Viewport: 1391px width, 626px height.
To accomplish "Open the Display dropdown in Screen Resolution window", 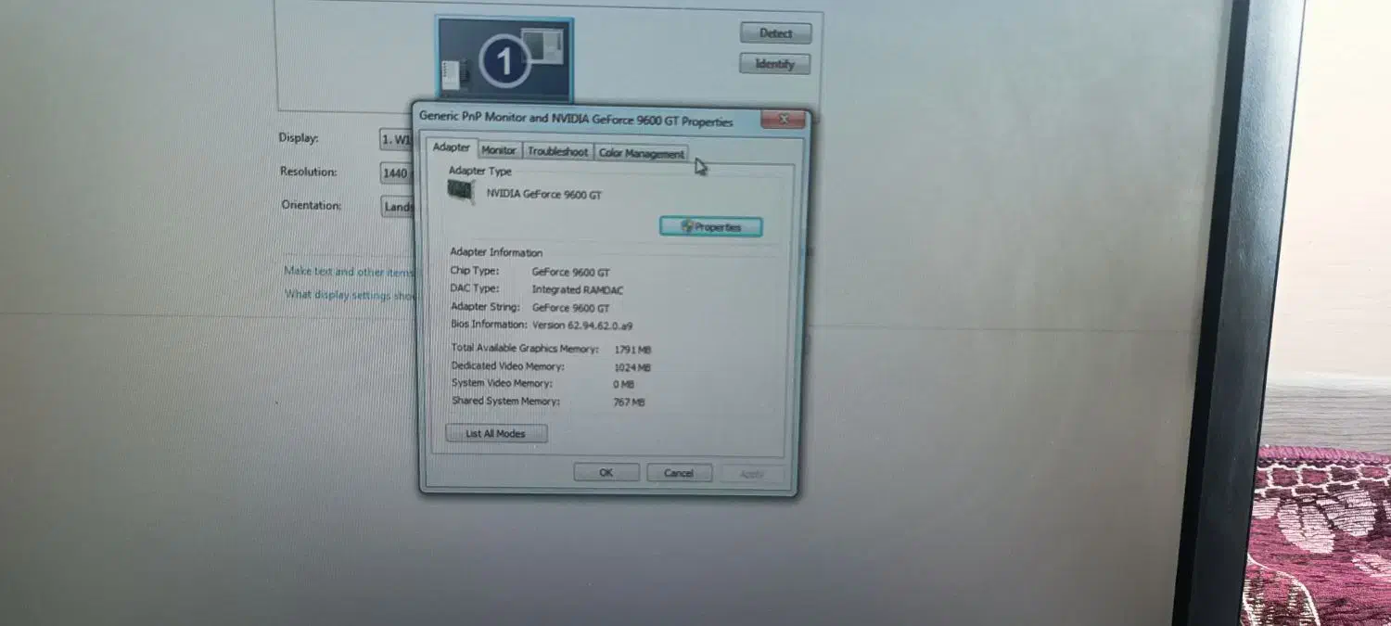I will pos(396,139).
